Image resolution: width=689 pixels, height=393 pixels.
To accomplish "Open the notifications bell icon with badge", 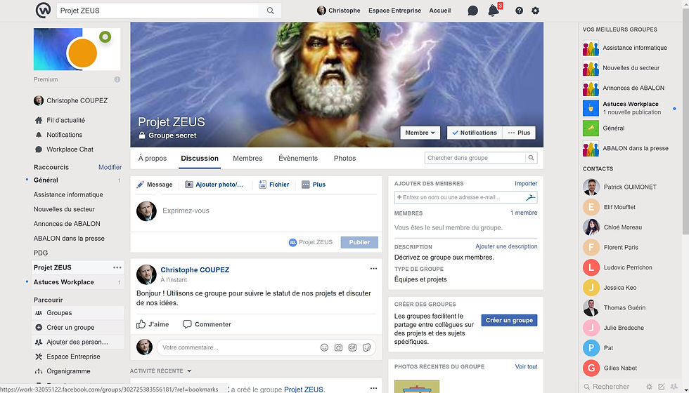I will [494, 10].
